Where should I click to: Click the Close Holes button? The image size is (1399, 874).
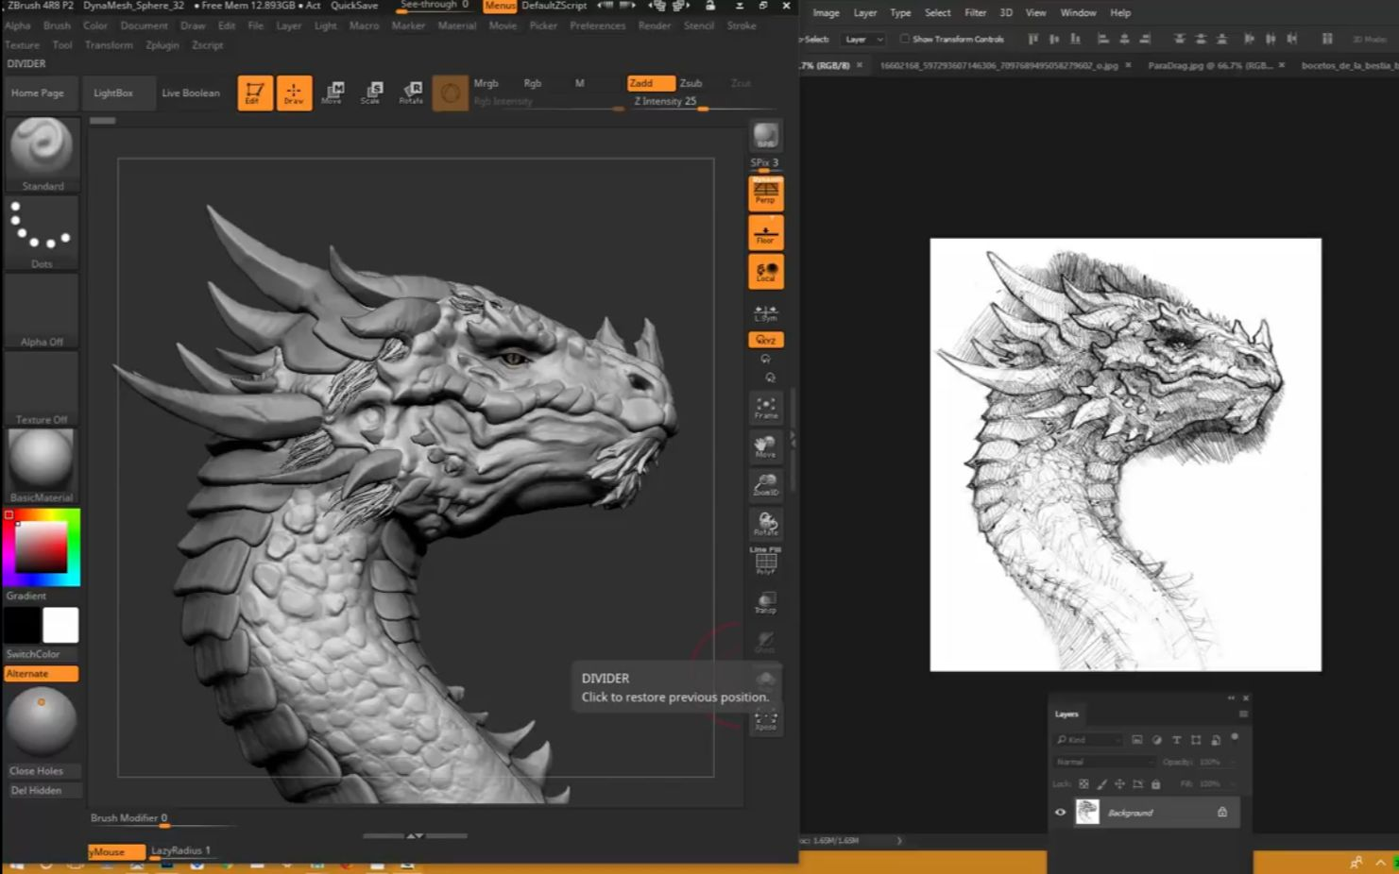42,771
